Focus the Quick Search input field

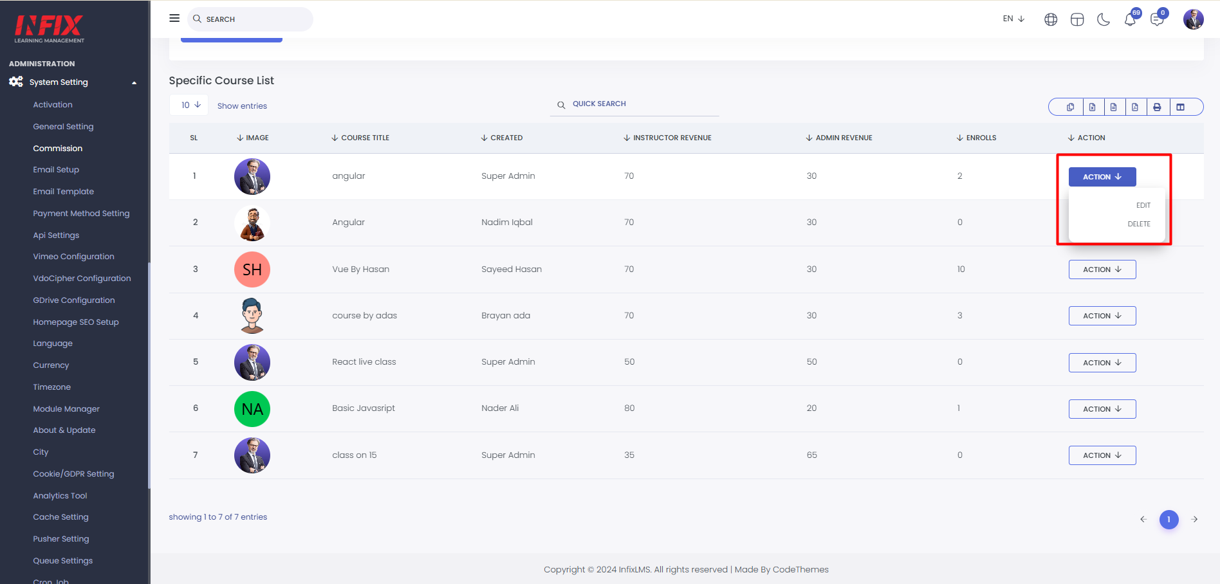(634, 104)
